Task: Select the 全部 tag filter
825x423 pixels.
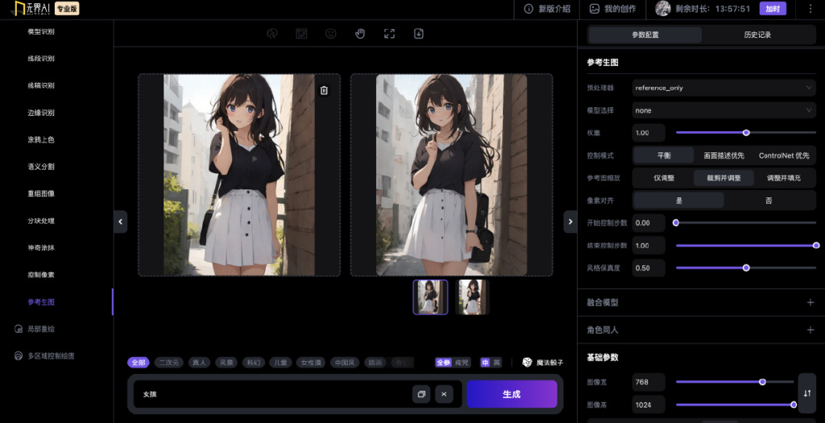Action: [x=139, y=363]
